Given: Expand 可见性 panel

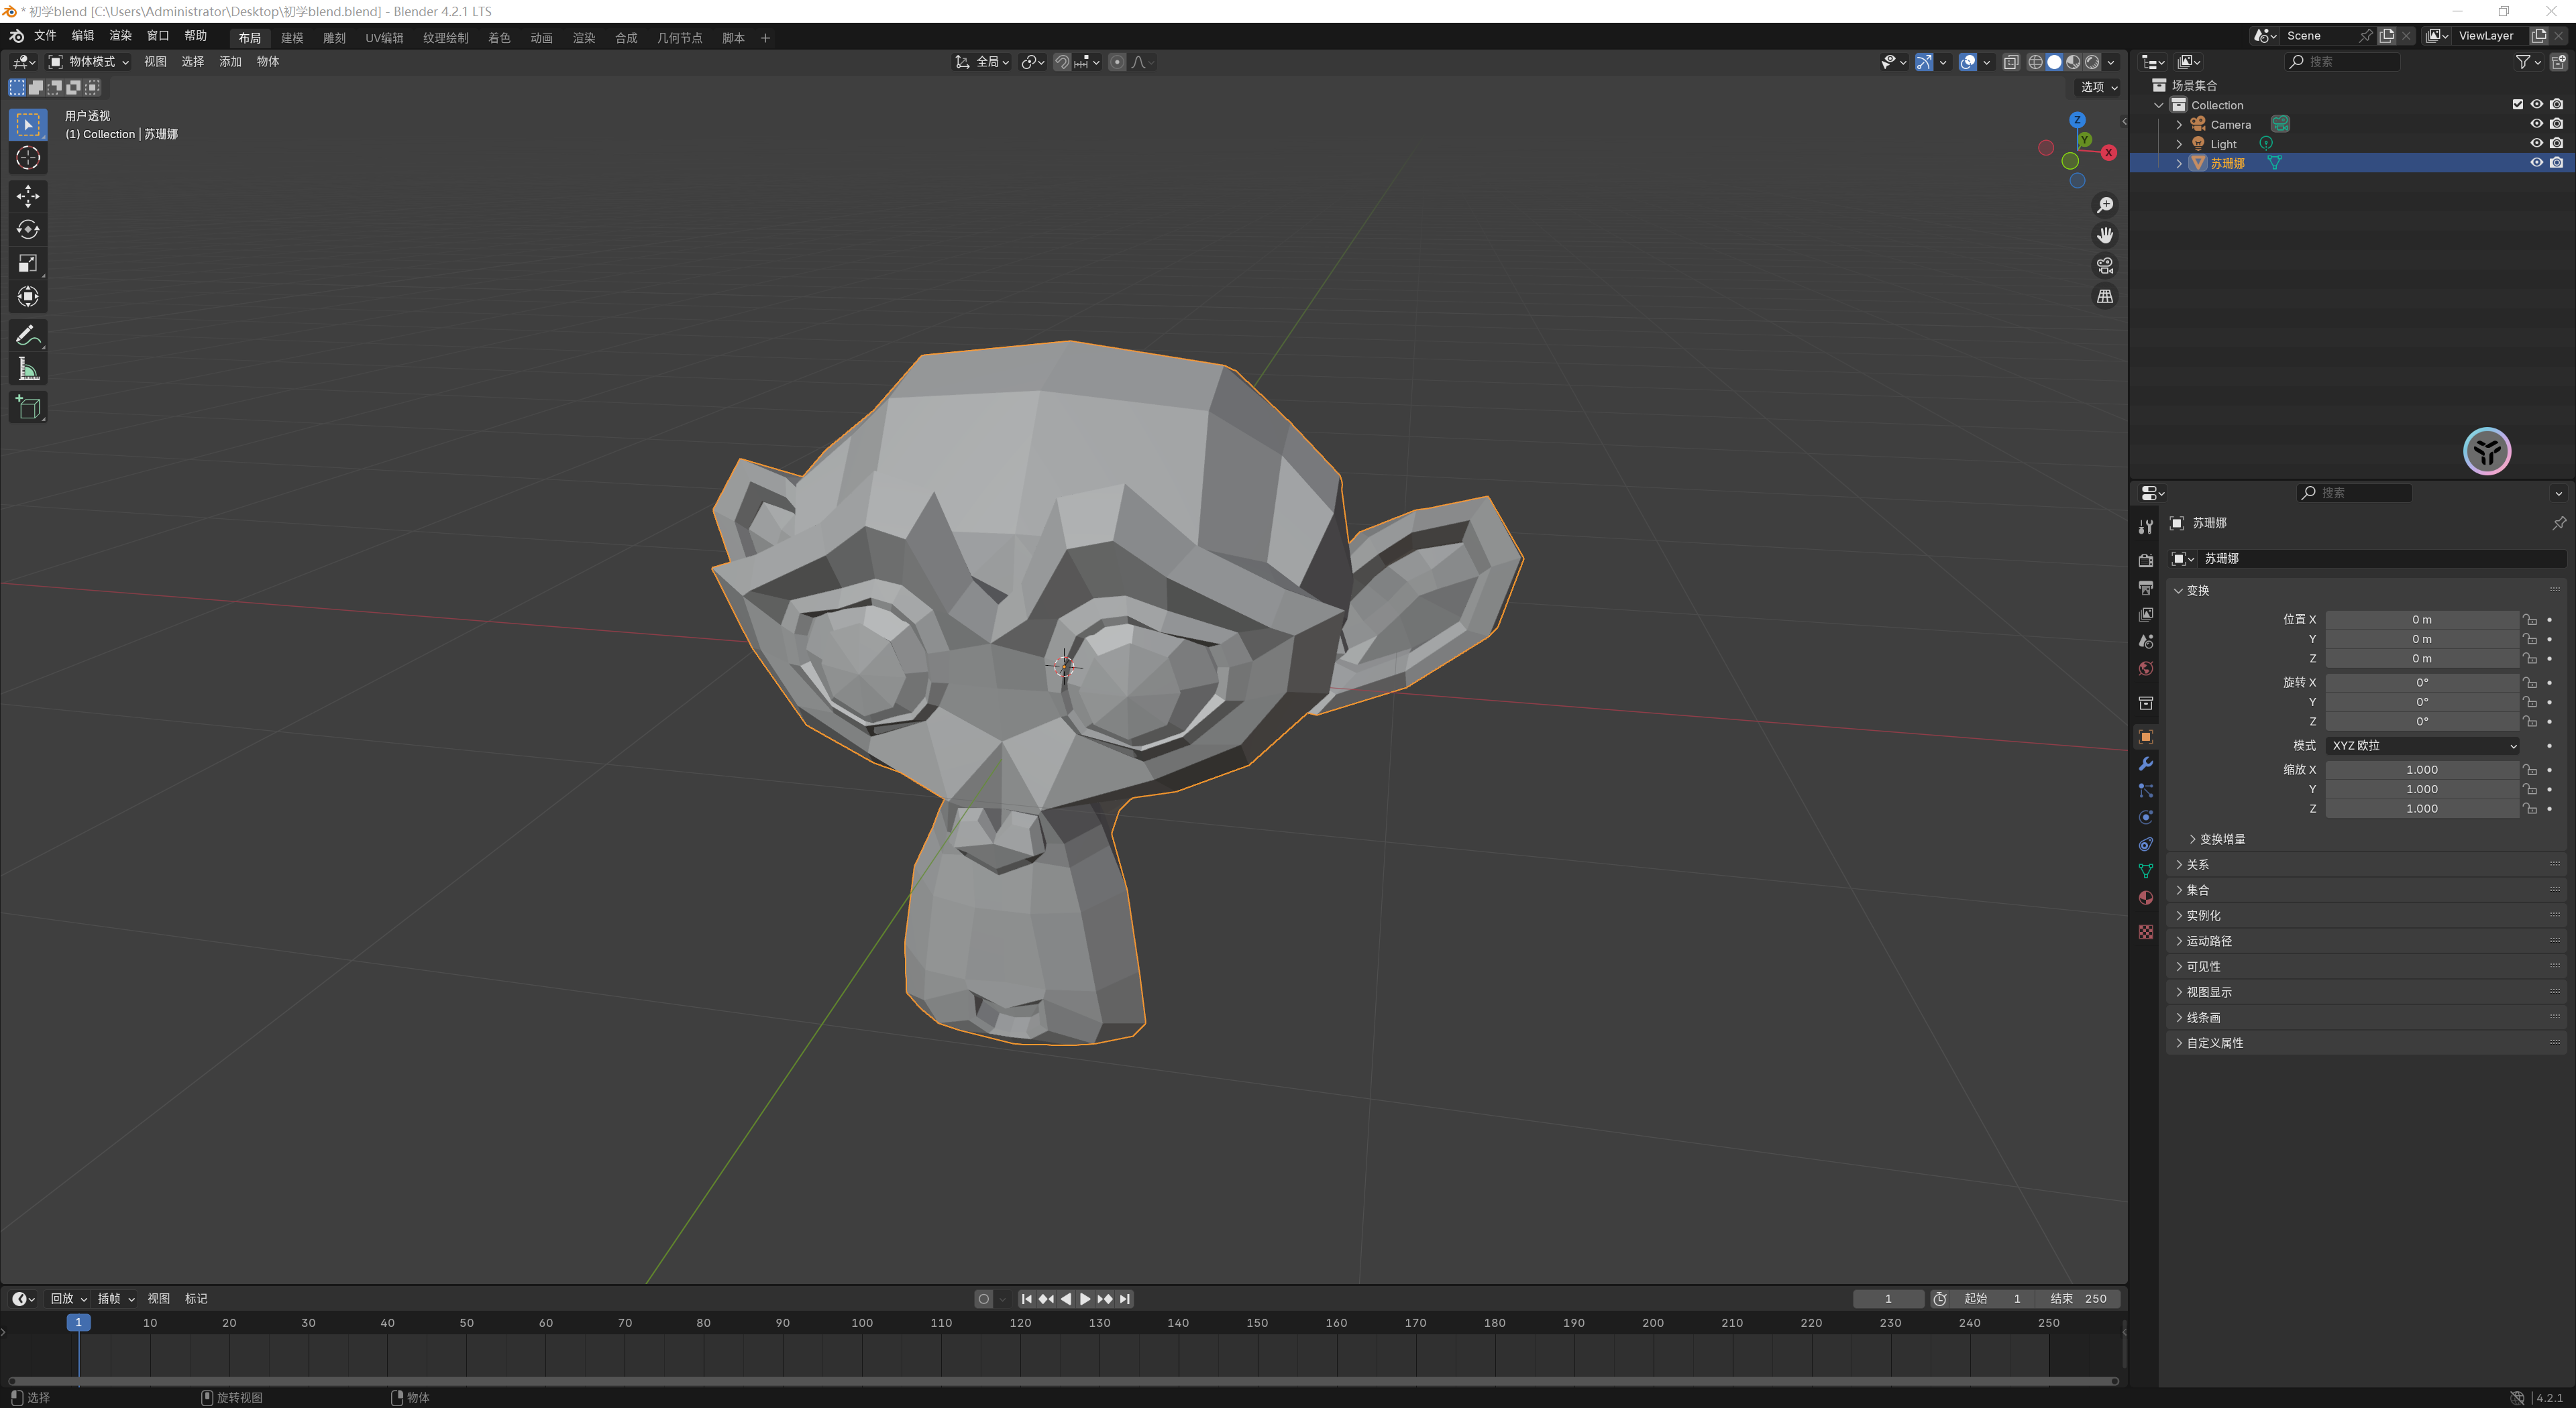Looking at the screenshot, I should coord(2202,966).
